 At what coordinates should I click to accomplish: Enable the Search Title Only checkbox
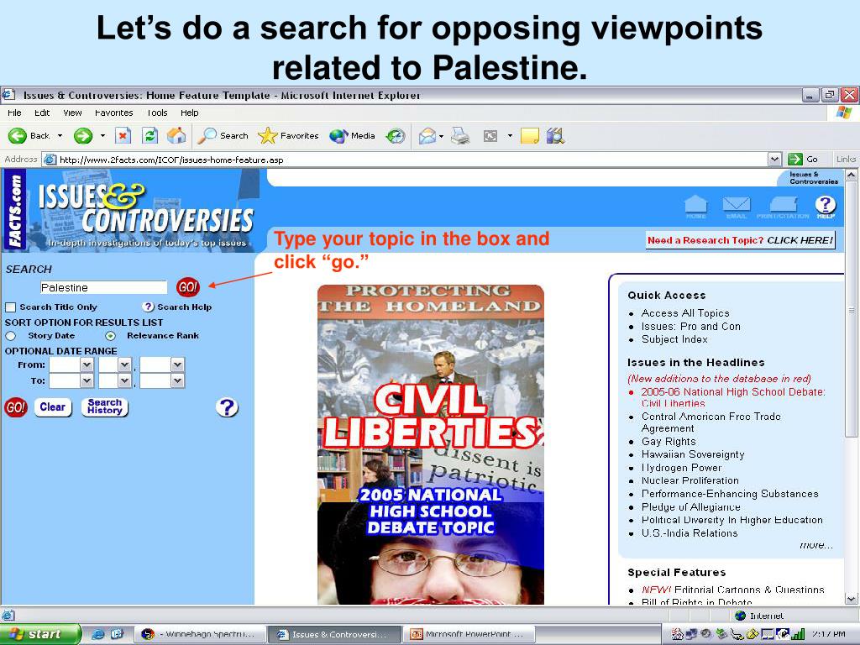tap(10, 307)
